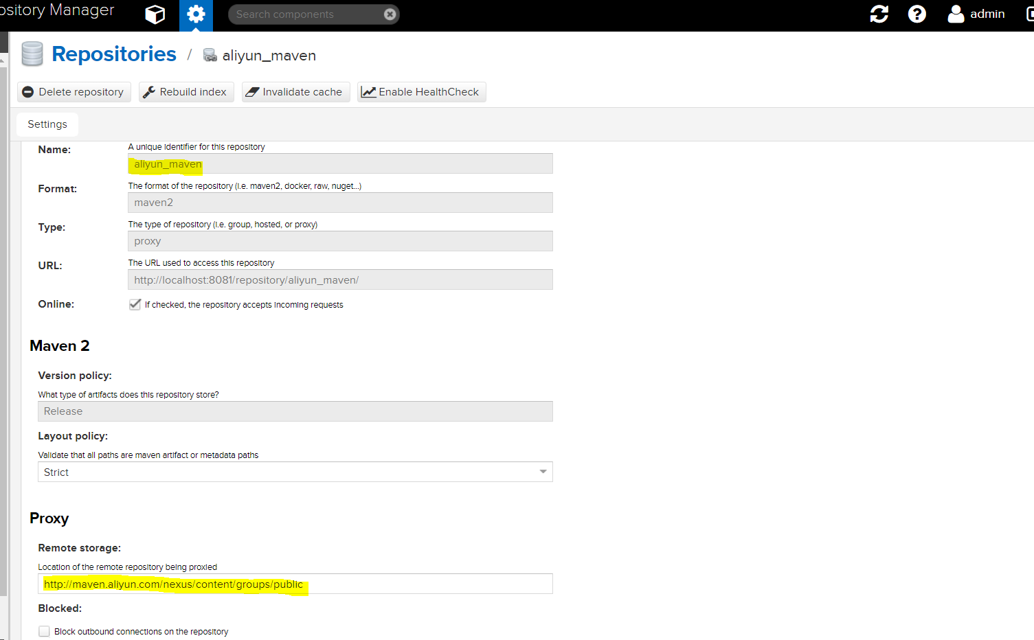Click Invalidate cache button
Screen dimensions: 1034x640
point(295,92)
